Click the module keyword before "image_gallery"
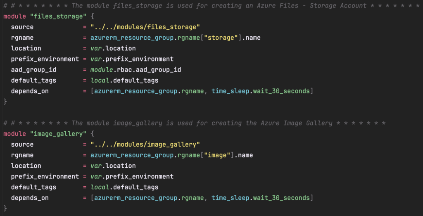 click(x=14, y=134)
